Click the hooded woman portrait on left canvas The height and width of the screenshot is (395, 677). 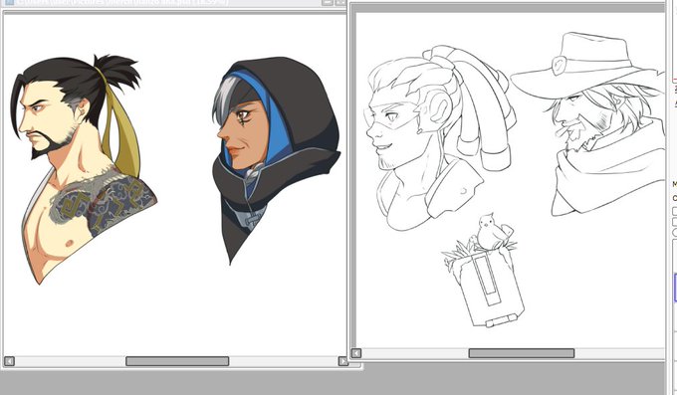tap(276, 160)
